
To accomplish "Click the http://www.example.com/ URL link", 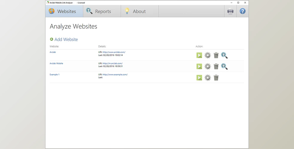I will point(115,74).
